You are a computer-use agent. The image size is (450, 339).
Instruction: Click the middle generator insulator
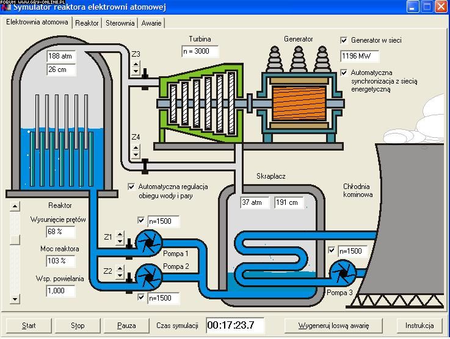tap(299, 59)
